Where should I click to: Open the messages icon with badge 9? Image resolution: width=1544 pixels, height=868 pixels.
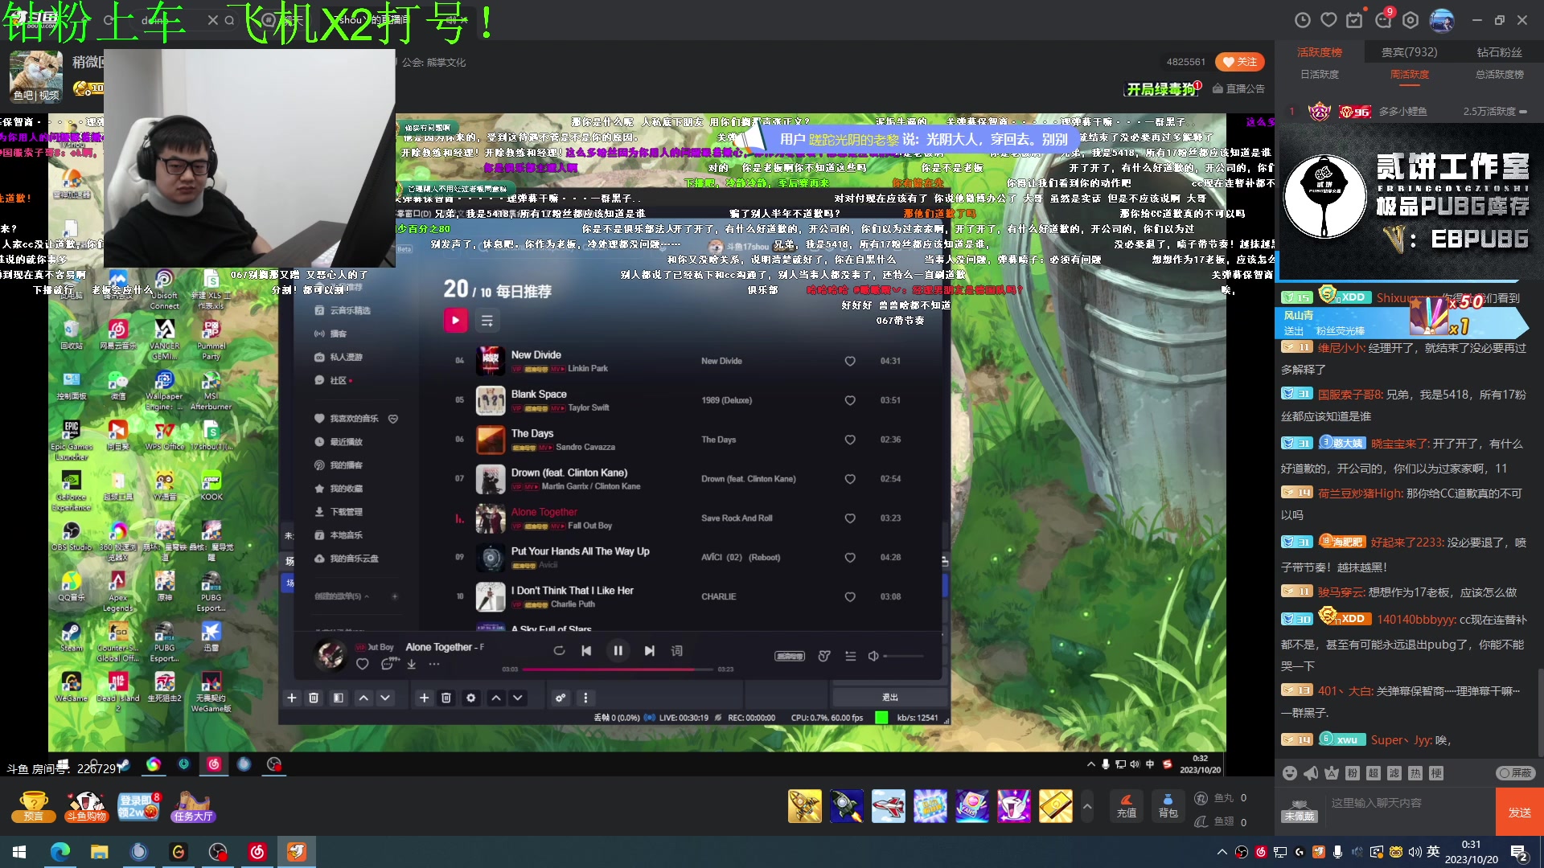click(1383, 20)
